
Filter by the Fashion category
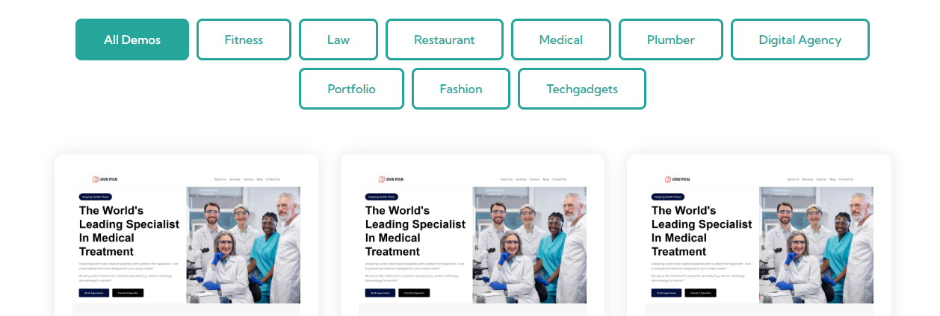click(461, 89)
